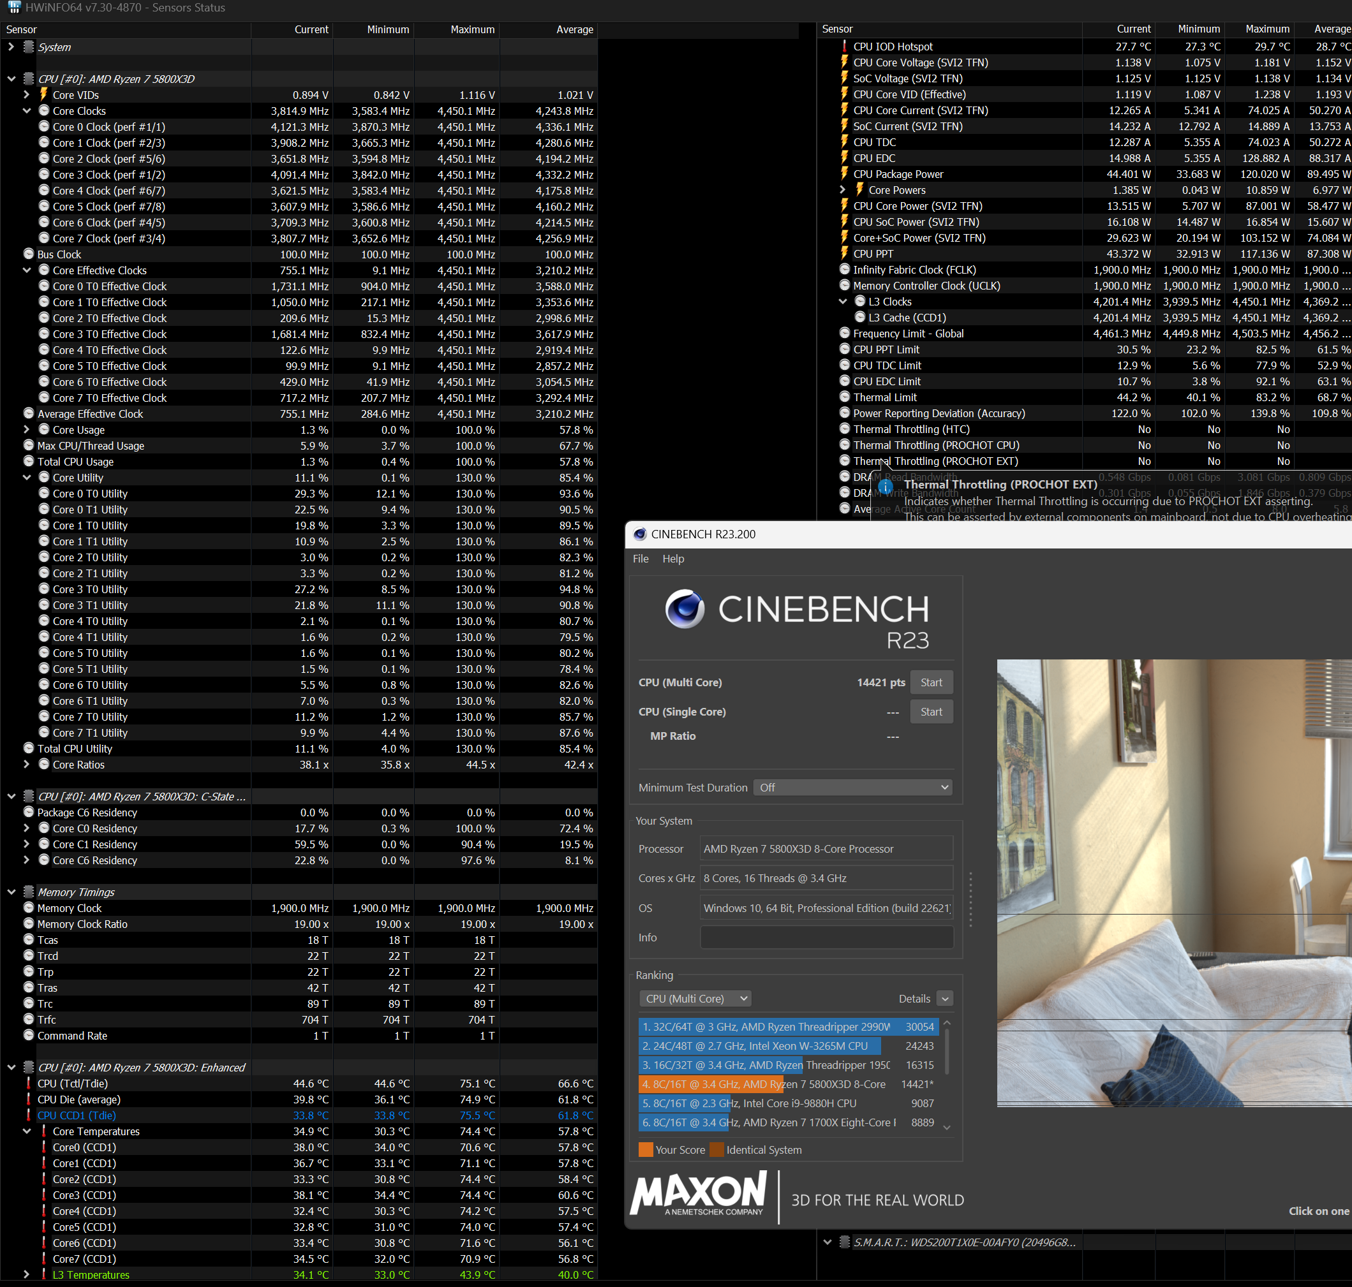Start the CPU (Multi Core) test
The image size is (1352, 1287).
pos(932,682)
